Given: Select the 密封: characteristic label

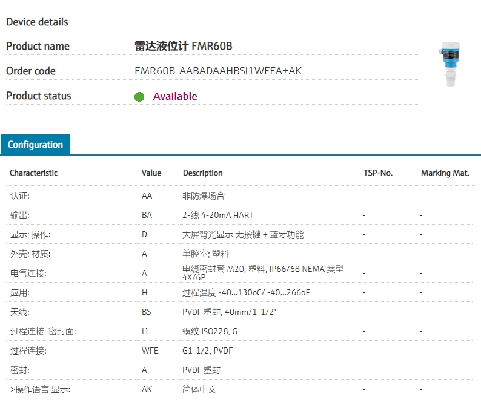Looking at the screenshot, I should pyautogui.click(x=20, y=370).
